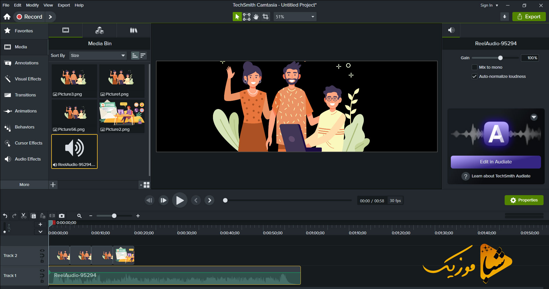The width and height of the screenshot is (549, 289).
Task: Click the Edit in Audiate button
Action: (x=496, y=162)
